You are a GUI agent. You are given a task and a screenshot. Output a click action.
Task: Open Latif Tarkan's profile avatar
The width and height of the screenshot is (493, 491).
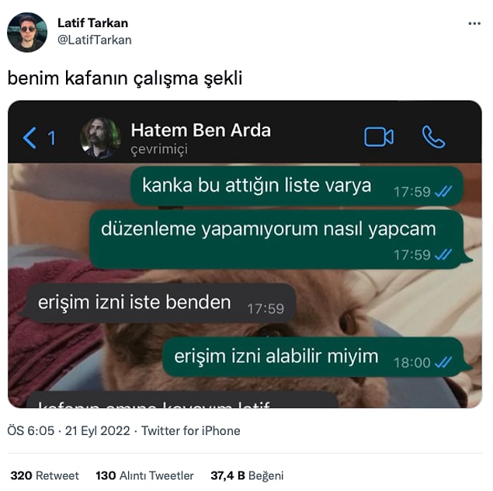pos(27,33)
